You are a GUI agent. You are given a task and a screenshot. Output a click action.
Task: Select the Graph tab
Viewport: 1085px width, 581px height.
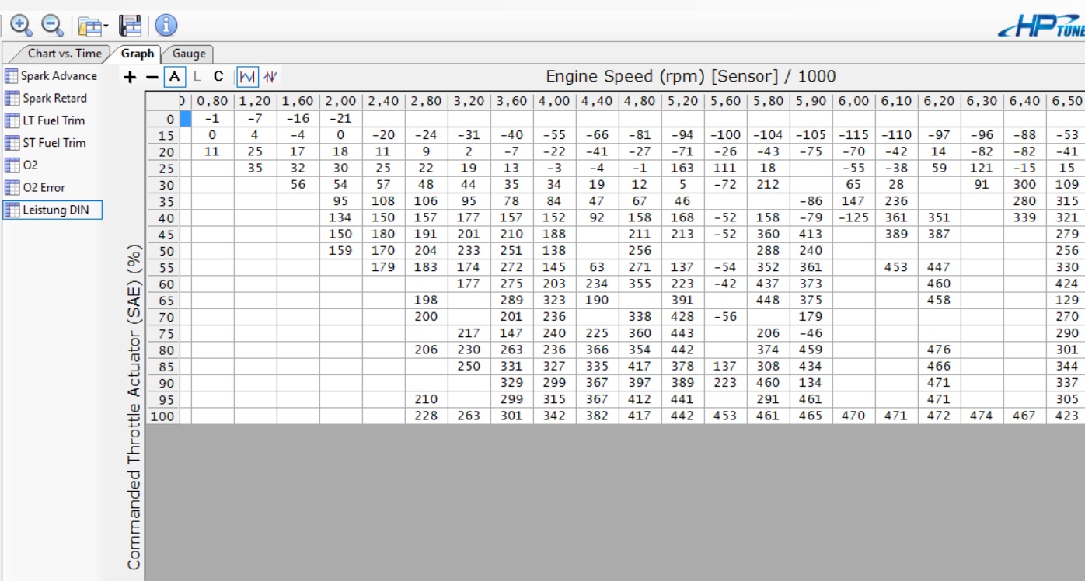point(138,54)
